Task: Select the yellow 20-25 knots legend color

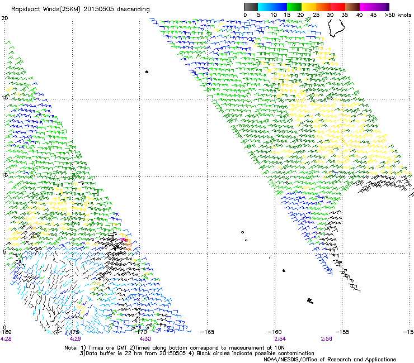Action: 309,7
